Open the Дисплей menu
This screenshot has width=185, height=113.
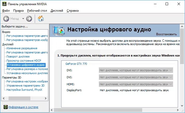point(57,11)
